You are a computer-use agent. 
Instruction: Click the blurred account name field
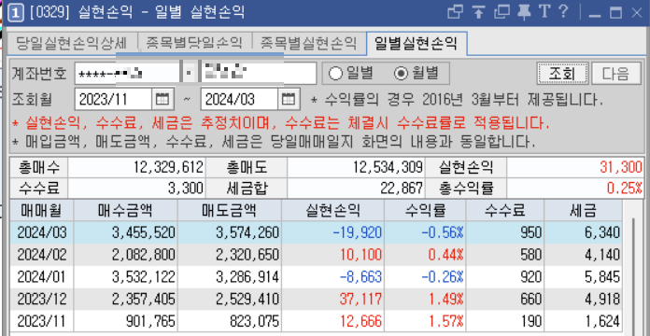click(x=259, y=74)
